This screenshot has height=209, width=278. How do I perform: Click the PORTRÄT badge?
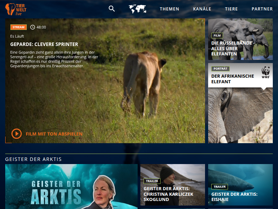coord(220,69)
